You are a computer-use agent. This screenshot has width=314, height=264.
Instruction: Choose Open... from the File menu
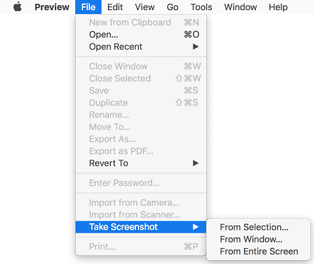141,34
